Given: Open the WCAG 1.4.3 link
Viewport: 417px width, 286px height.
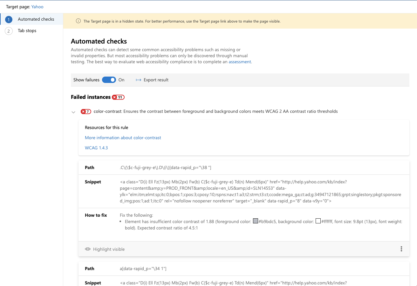Looking at the screenshot, I should pyautogui.click(x=96, y=148).
